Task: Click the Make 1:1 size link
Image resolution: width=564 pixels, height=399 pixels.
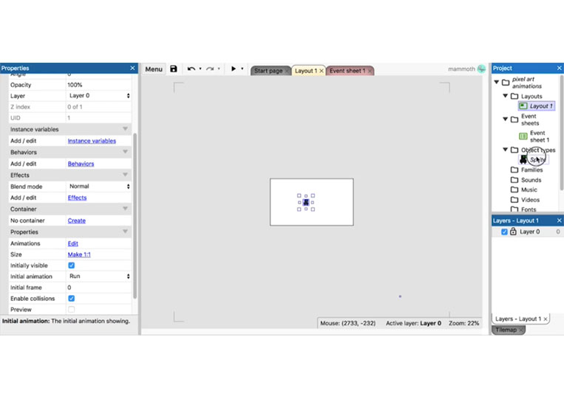Action: pos(79,254)
